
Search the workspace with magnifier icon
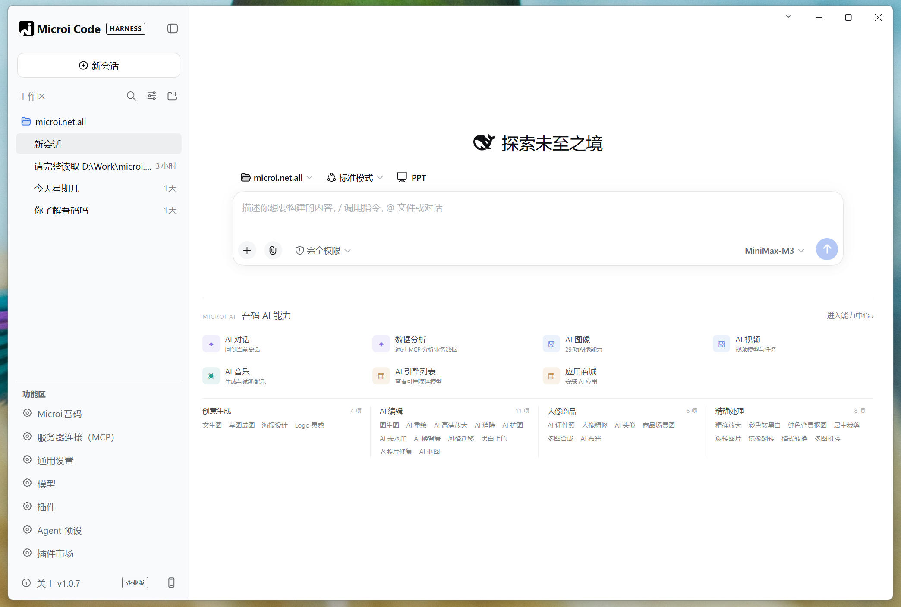[x=131, y=96]
